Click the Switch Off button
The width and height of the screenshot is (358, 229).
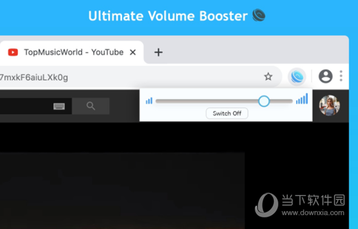(227, 113)
